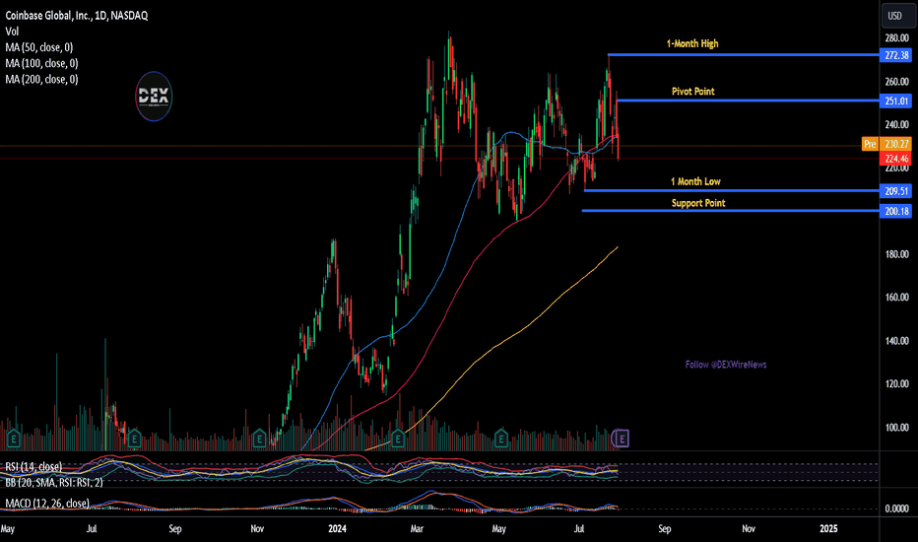Viewport: 918px width, 542px height.
Task: Click the Coinbase Global, Inc. symbol title
Action: [77, 16]
